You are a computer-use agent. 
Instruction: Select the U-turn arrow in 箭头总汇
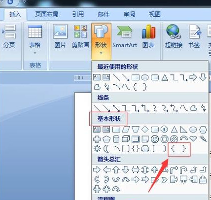tap(183, 170)
